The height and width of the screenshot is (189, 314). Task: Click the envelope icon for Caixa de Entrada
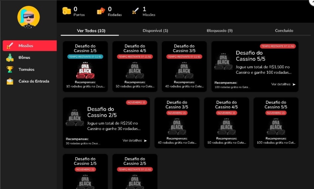10,81
